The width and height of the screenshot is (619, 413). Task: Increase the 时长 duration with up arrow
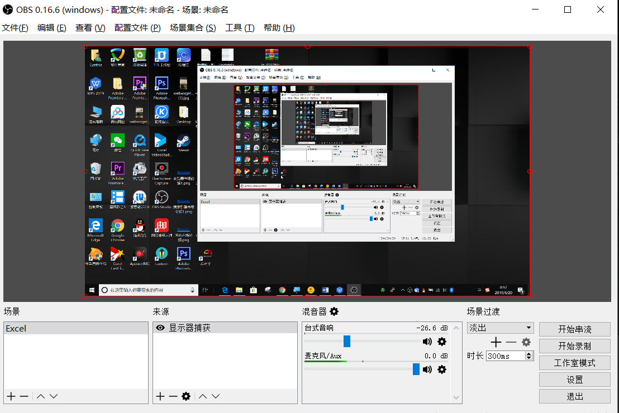coord(529,353)
